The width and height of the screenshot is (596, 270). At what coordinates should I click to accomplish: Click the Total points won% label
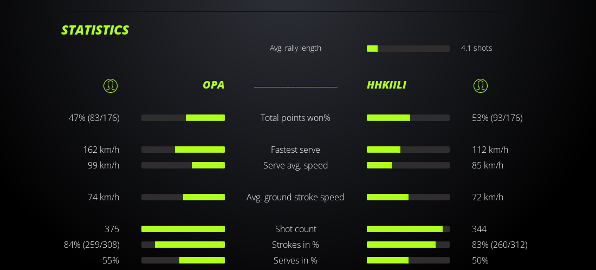pos(295,118)
